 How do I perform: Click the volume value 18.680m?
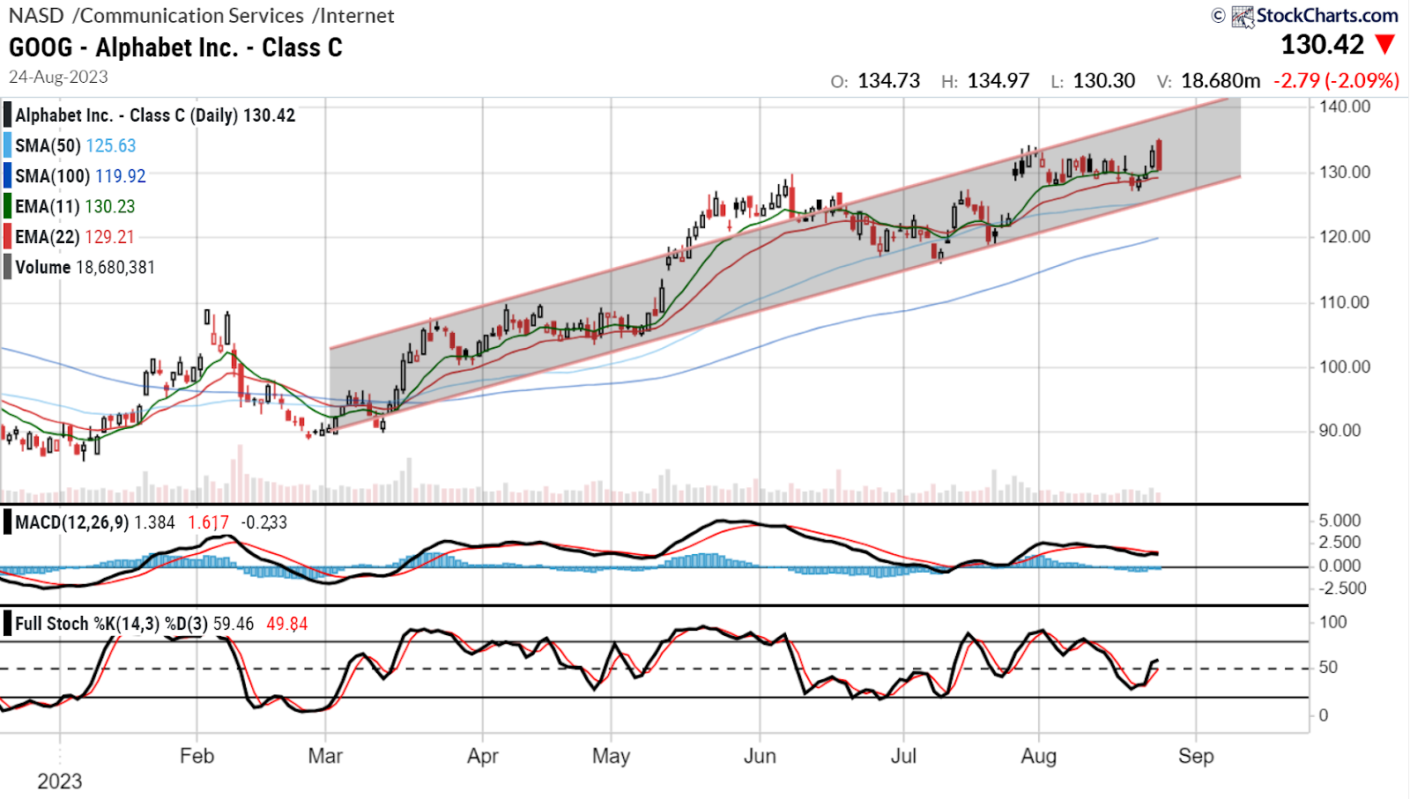(x=1221, y=81)
